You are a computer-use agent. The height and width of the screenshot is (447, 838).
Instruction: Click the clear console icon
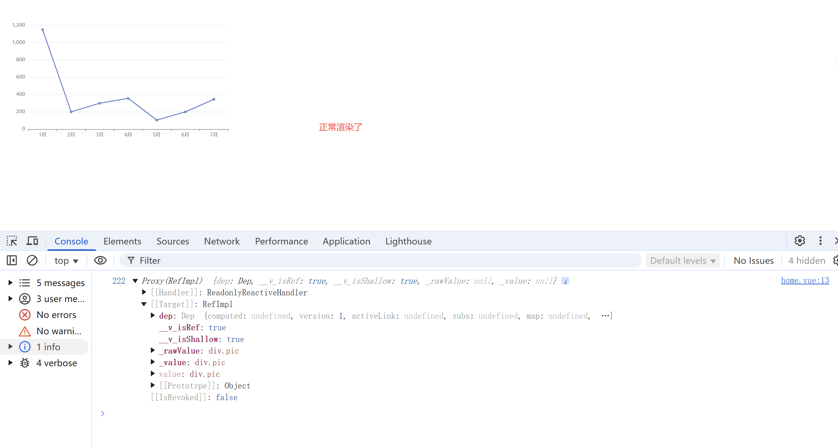32,260
